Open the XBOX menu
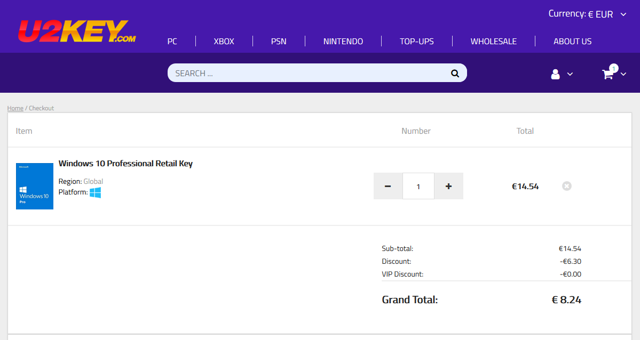This screenshot has width=640, height=340. point(224,41)
